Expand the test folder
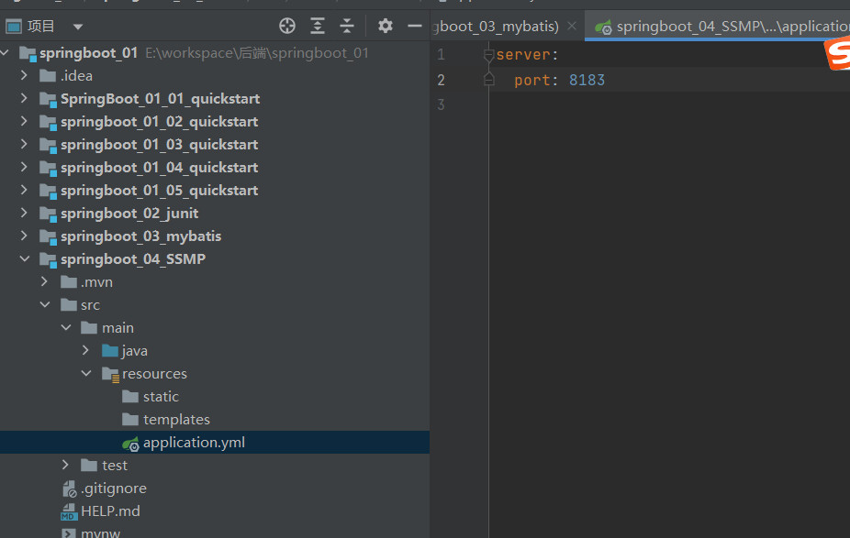The image size is (850, 538). pyautogui.click(x=65, y=465)
